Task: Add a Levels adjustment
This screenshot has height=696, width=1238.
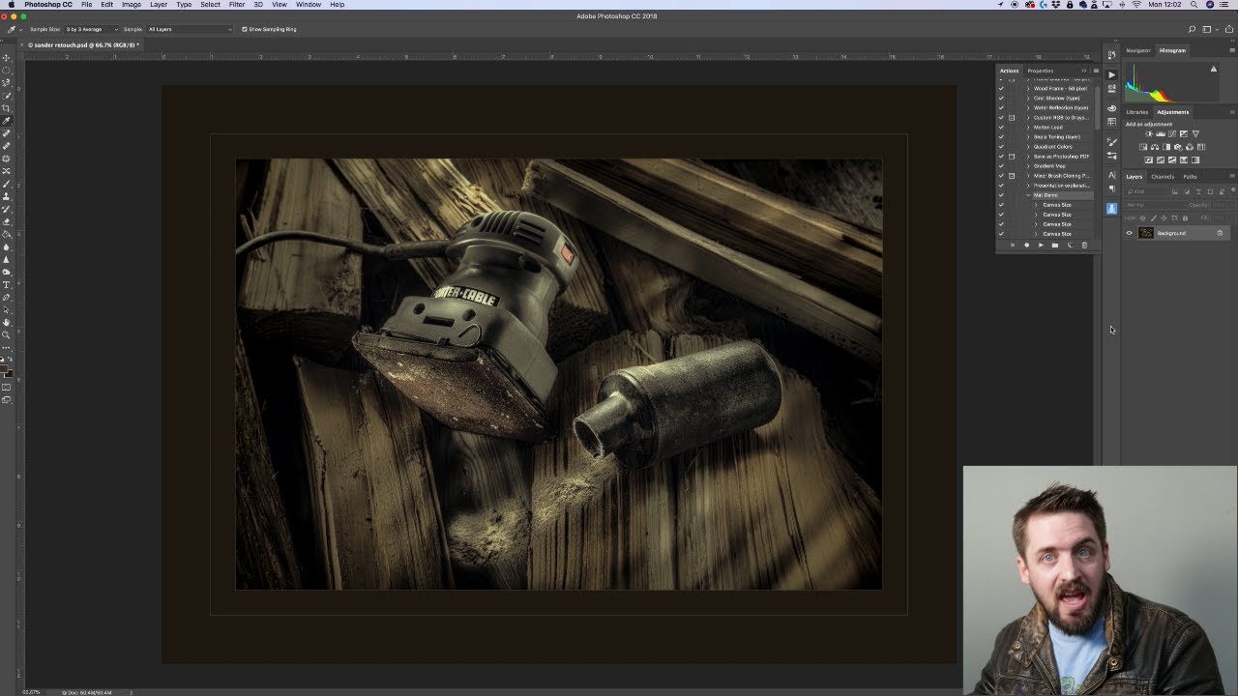Action: pyautogui.click(x=1161, y=133)
